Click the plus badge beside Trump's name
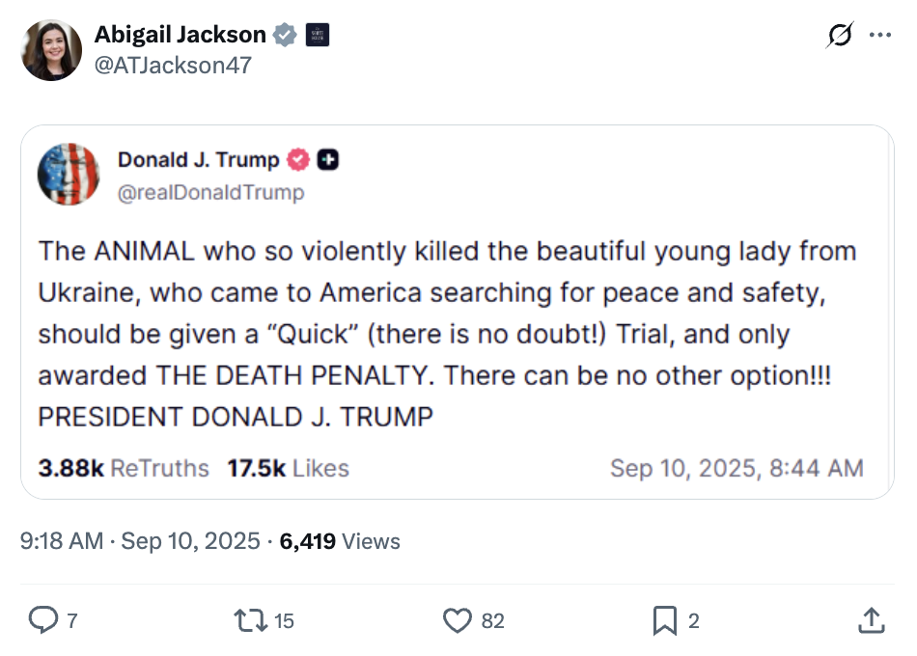The width and height of the screenshot is (917, 656). 328,160
